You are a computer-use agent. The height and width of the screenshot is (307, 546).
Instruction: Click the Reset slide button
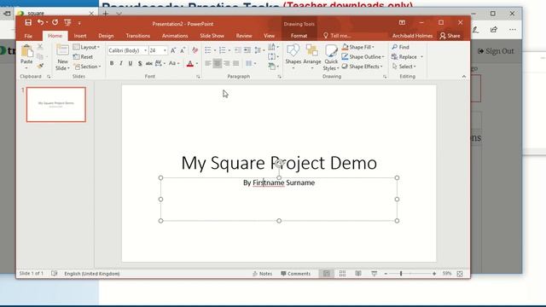coord(84,57)
